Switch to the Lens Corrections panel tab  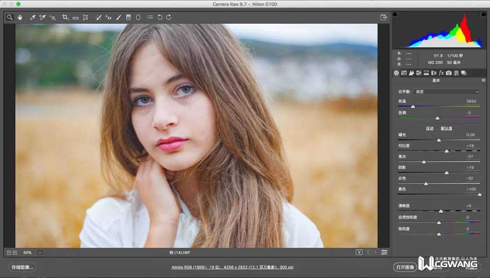coord(434,73)
